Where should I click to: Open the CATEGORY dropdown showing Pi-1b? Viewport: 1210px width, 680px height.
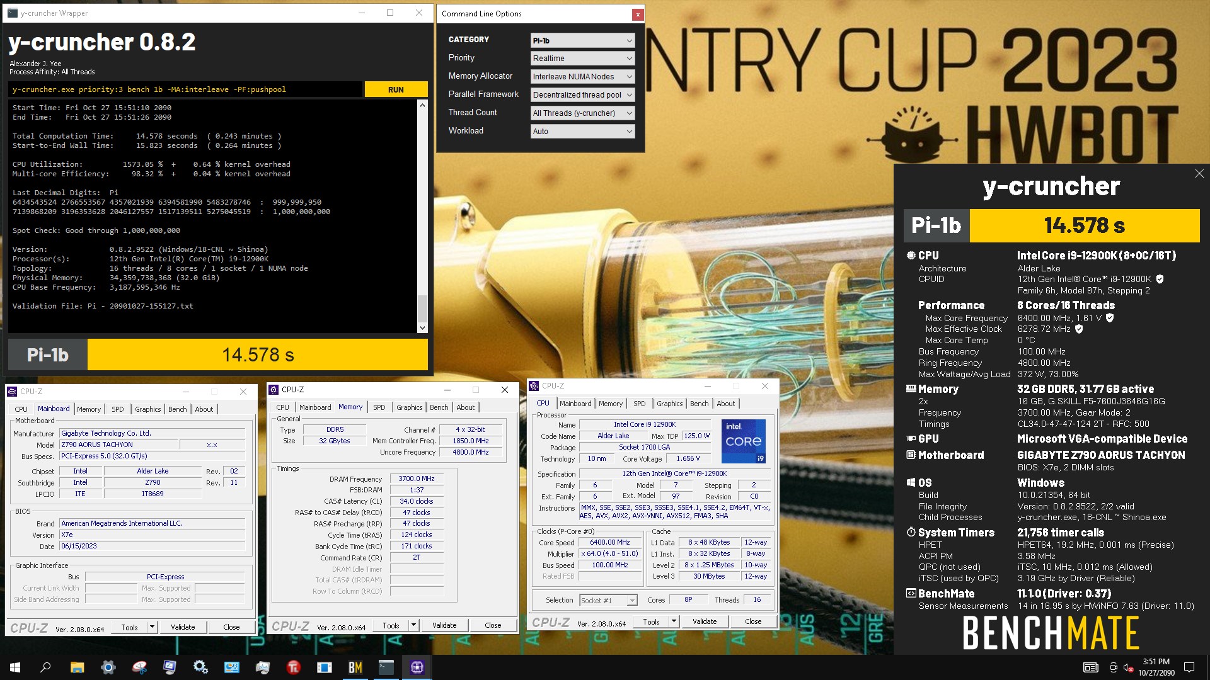582,40
